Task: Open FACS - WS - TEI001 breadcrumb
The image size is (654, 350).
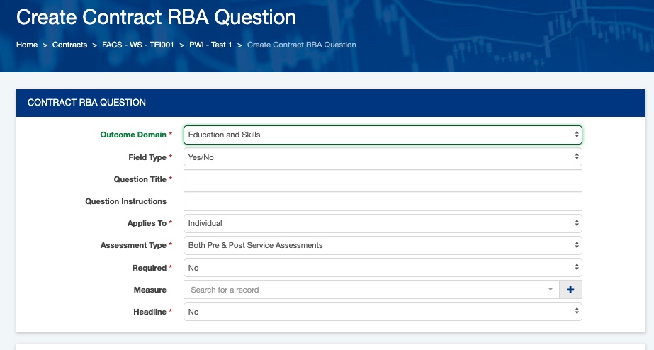Action: [138, 45]
